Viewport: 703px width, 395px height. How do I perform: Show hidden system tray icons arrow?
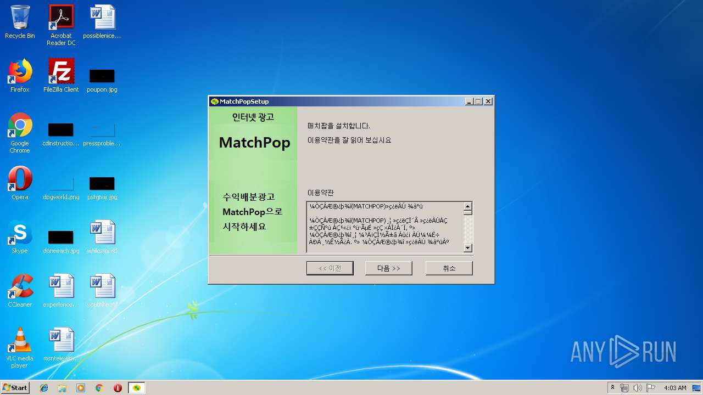point(612,388)
